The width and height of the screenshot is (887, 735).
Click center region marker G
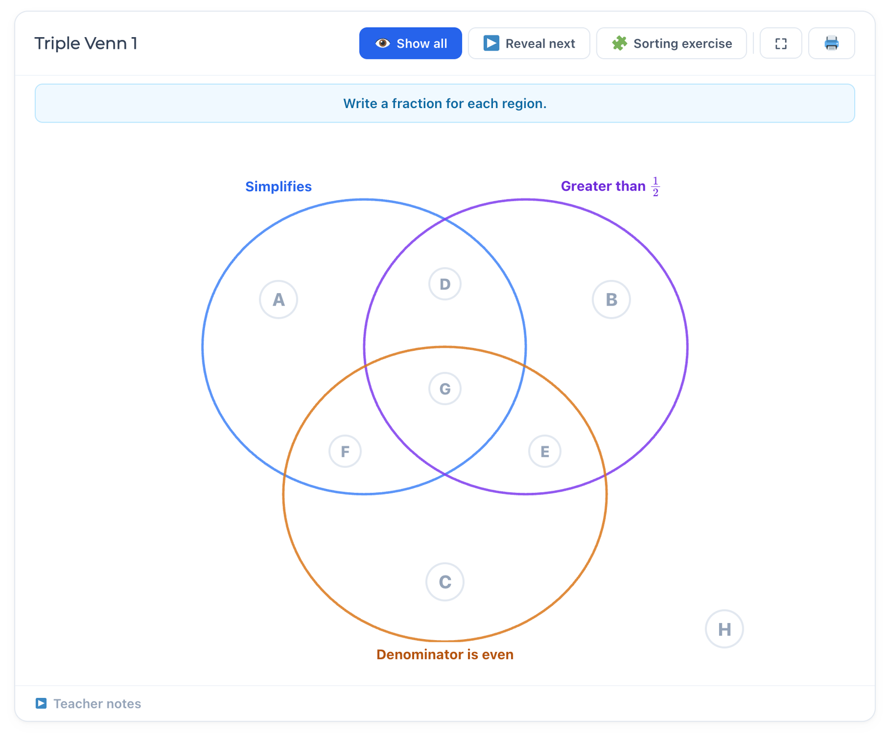point(445,389)
